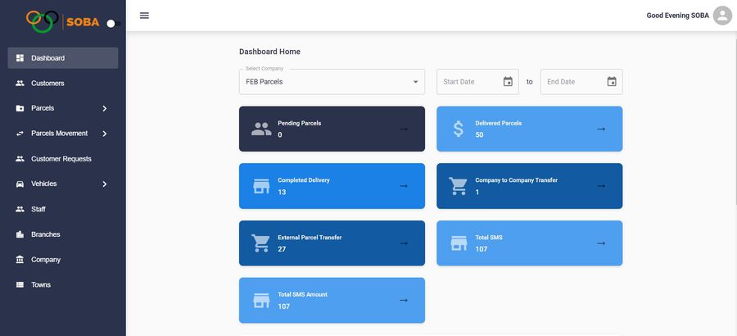Click arrow on External Parcel Transfer card
The width and height of the screenshot is (737, 336).
click(x=404, y=243)
